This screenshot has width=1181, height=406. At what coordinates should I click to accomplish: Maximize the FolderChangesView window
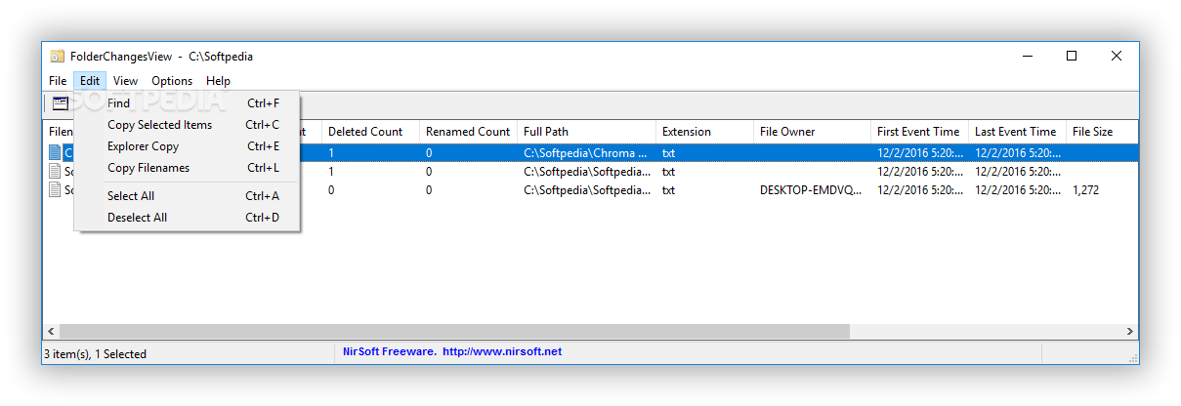[1072, 57]
